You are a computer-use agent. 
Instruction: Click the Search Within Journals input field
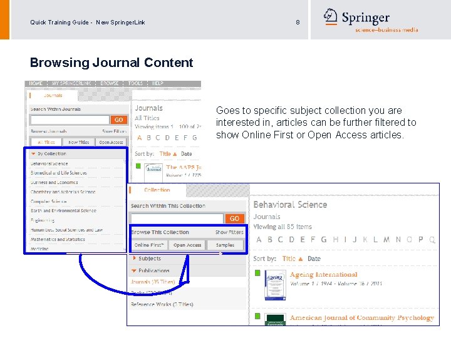(70, 120)
